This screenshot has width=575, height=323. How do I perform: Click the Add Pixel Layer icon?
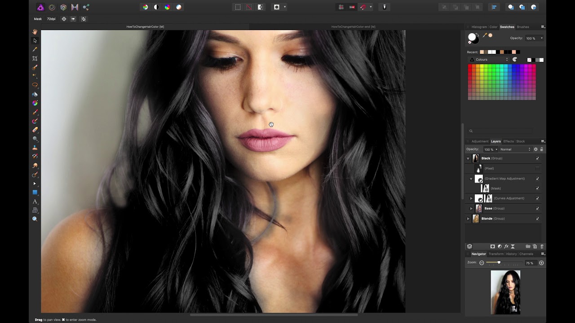coord(535,246)
